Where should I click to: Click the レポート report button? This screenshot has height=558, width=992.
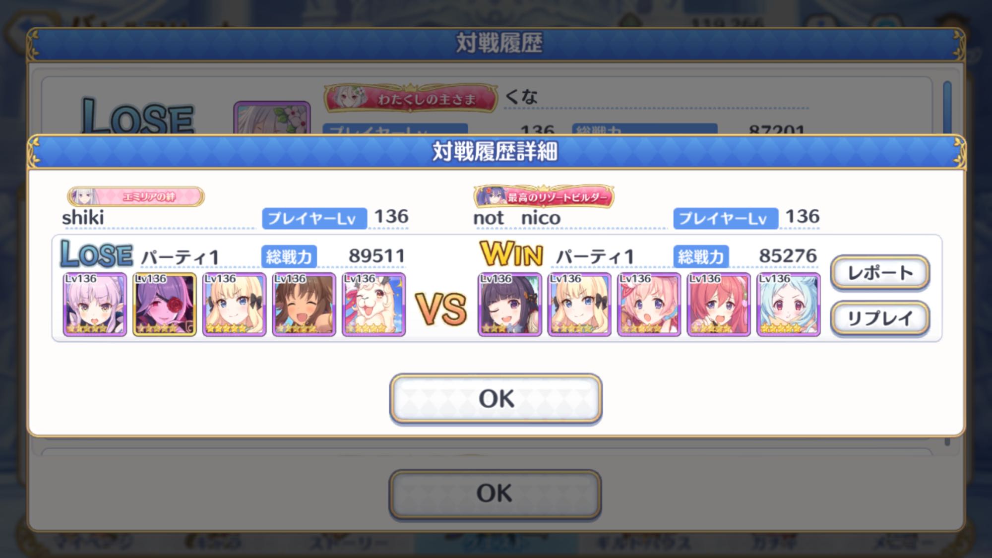point(880,273)
